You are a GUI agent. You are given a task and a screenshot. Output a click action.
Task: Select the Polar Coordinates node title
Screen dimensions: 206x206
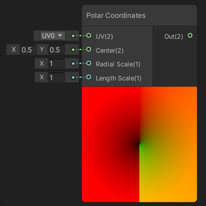coord(116,16)
